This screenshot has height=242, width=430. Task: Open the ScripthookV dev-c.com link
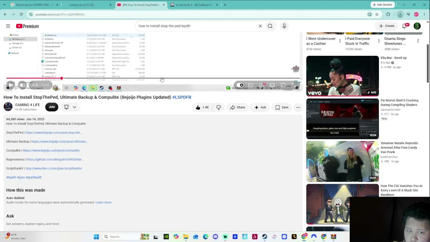click(x=54, y=168)
